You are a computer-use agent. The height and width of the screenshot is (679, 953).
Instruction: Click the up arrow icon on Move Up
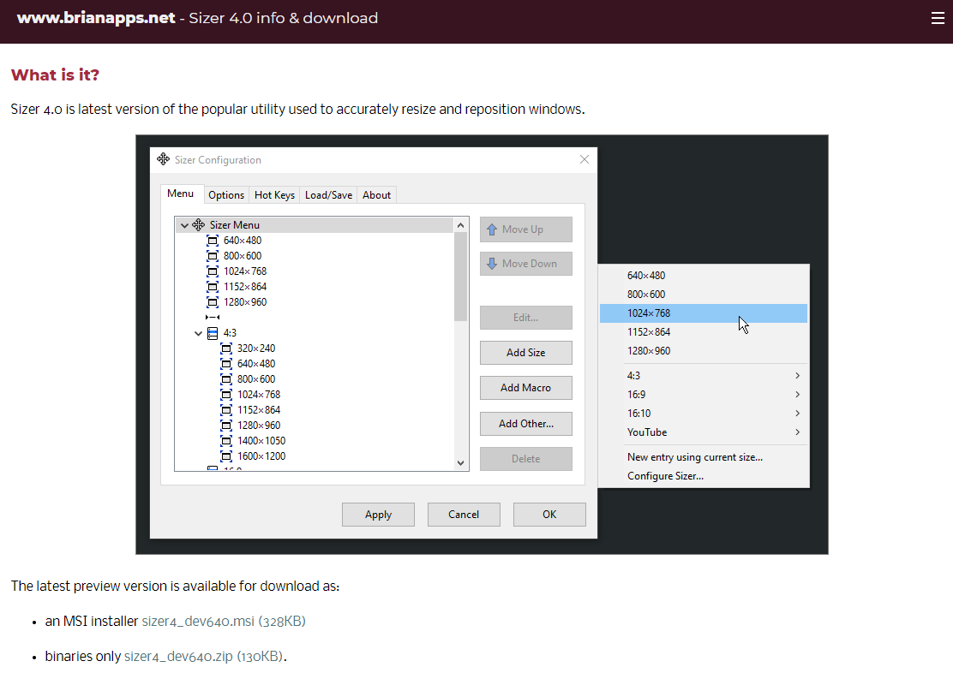492,229
